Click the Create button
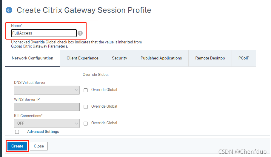Screen dimensions: 271x157 [17, 146]
